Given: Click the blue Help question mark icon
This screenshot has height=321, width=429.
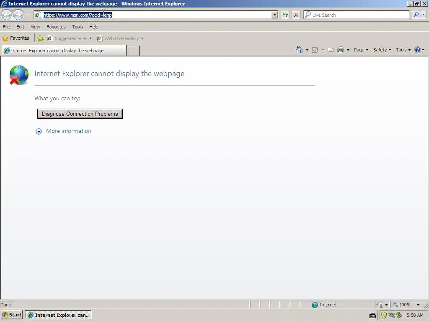Looking at the screenshot, I should 418,50.
